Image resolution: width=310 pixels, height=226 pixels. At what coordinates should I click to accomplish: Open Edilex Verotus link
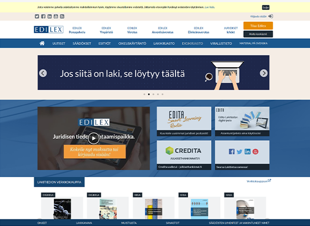[132, 30]
